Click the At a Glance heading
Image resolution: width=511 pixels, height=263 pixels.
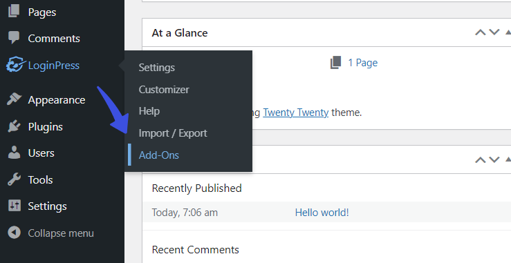tap(180, 33)
